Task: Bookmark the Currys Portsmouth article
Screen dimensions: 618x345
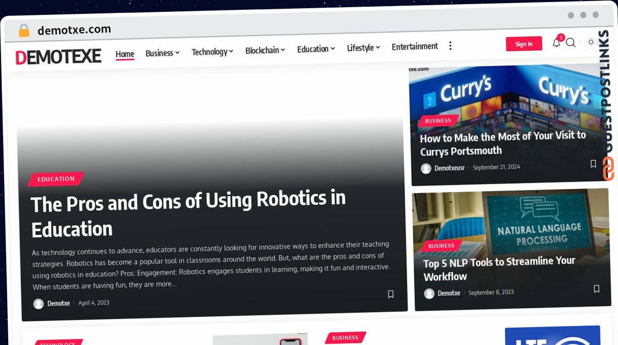Action: [593, 164]
